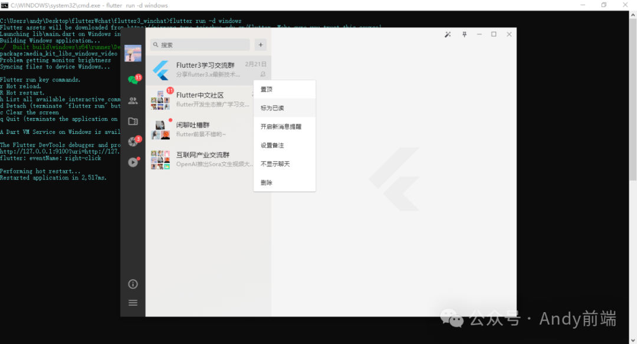Click preview text flutter前景不错哟~

tap(201, 134)
